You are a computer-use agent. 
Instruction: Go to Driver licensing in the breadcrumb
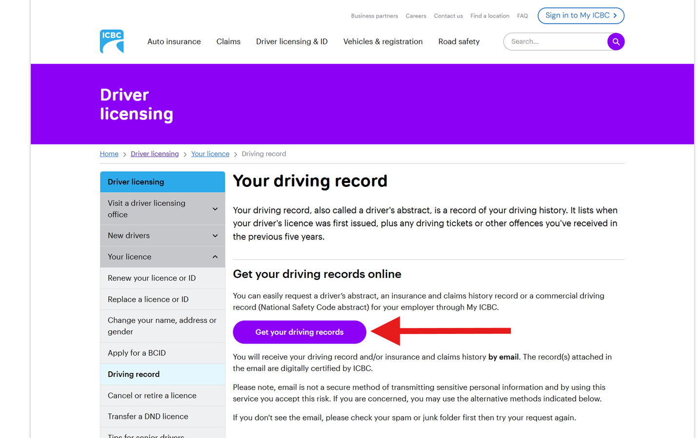155,154
